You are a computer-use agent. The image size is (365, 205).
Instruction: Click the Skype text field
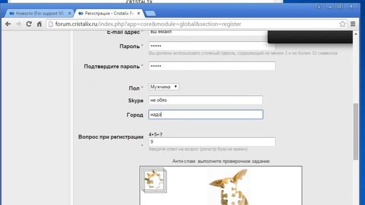(x=206, y=100)
